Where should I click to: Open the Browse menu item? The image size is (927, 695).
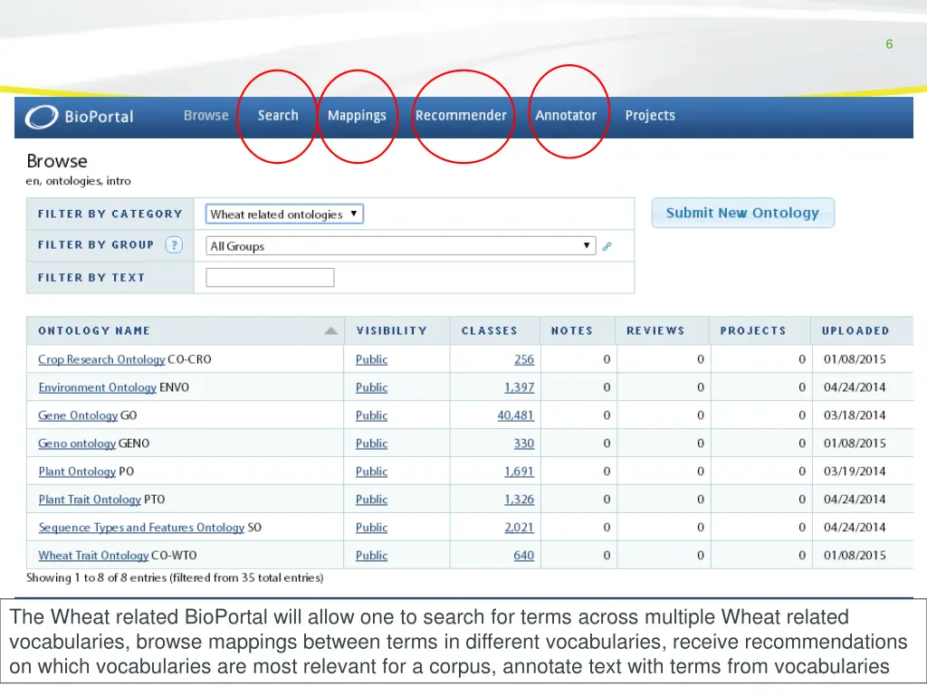(205, 115)
